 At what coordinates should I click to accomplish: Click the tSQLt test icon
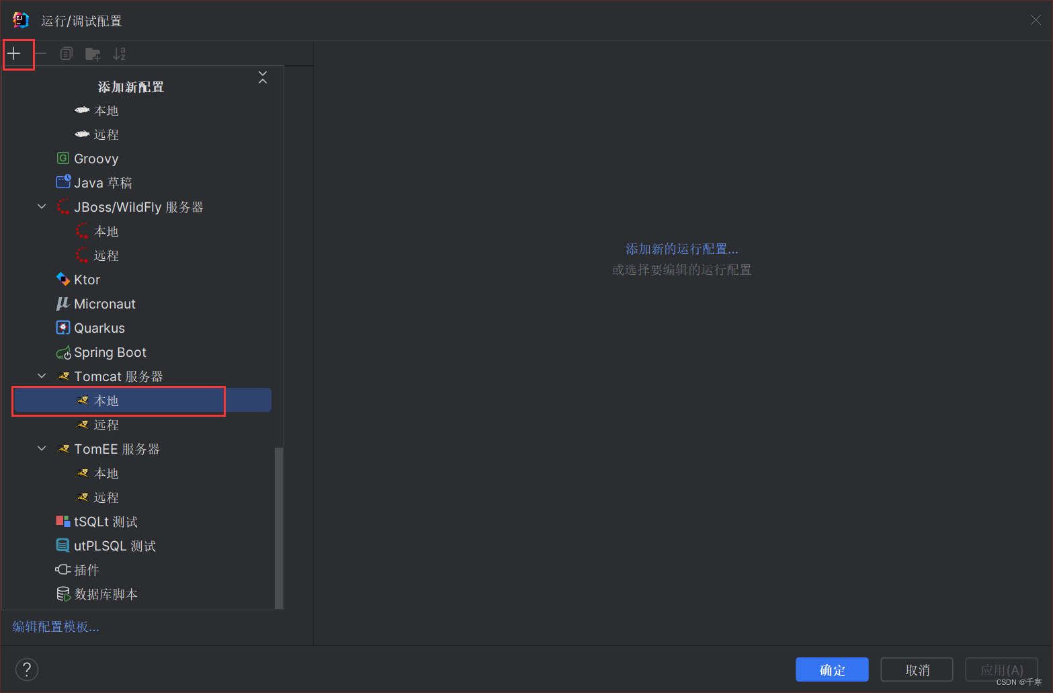63,522
